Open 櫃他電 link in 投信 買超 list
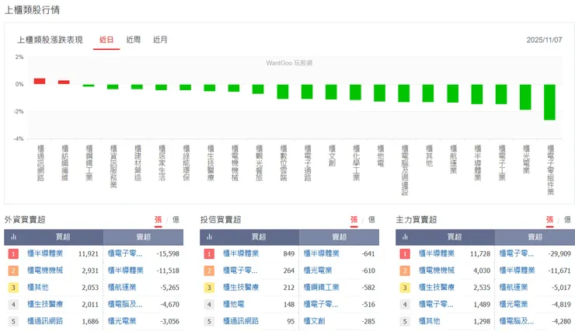The width and height of the screenshot is (575, 332). [234, 304]
